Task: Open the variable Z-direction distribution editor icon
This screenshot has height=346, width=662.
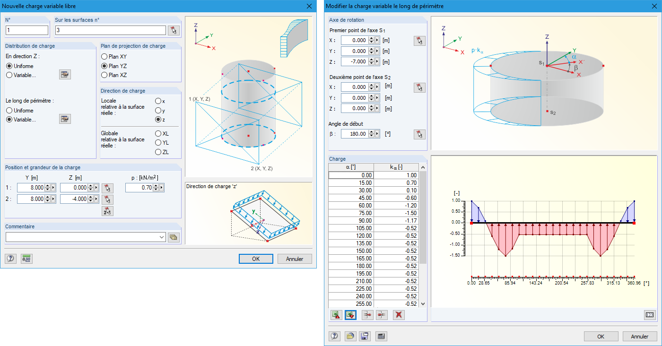Action: [x=65, y=74]
